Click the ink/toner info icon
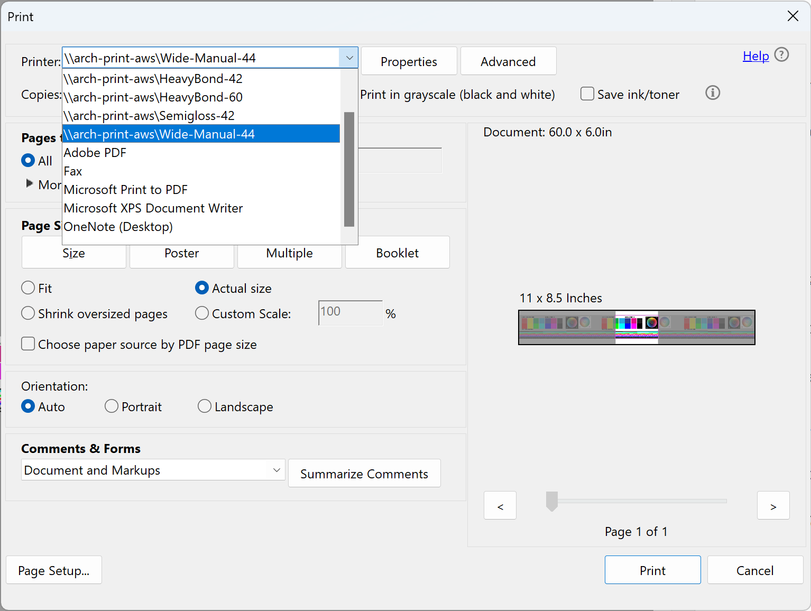This screenshot has height=611, width=811. tap(712, 93)
